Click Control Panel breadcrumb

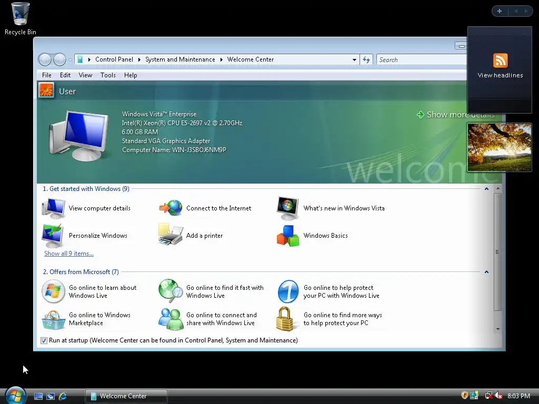coord(114,59)
